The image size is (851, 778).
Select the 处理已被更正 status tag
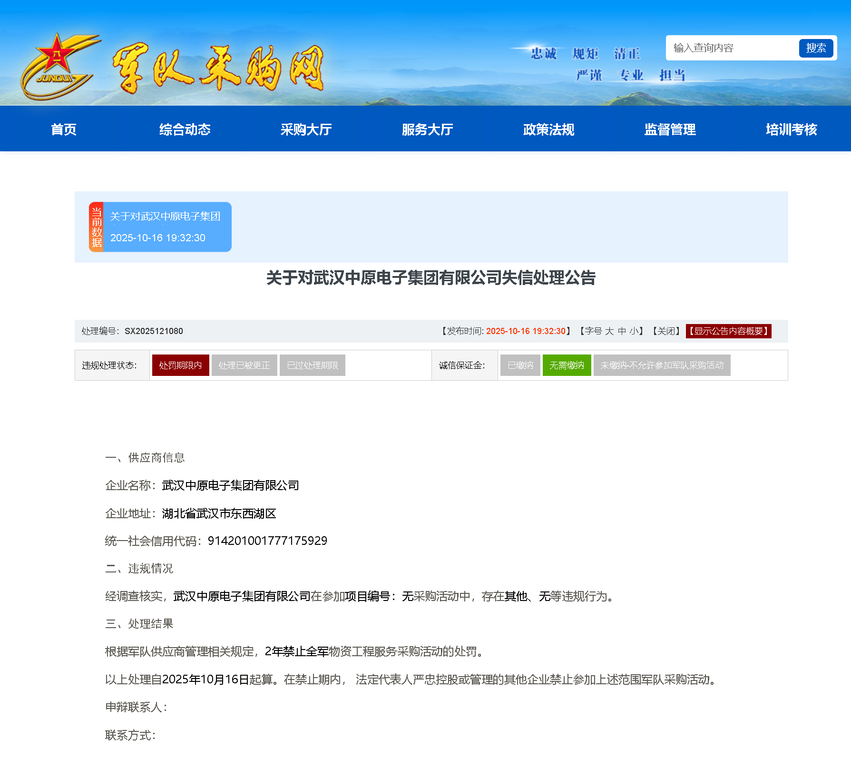tap(244, 365)
